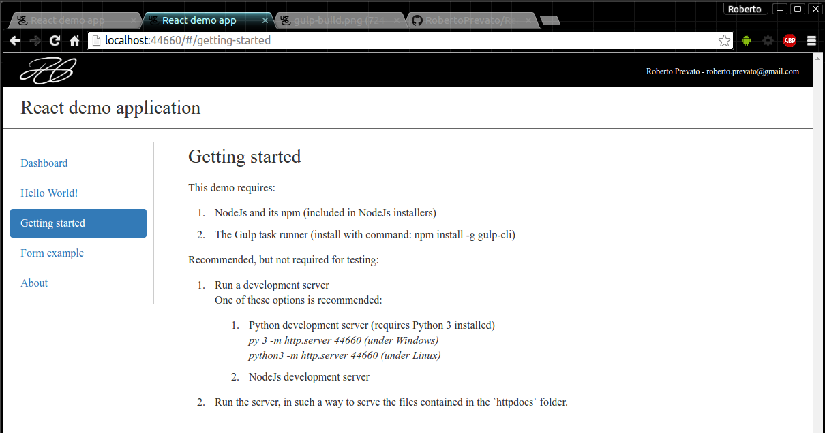Viewport: 825px width, 433px height.
Task: Close the active React demo app tab
Action: click(265, 20)
